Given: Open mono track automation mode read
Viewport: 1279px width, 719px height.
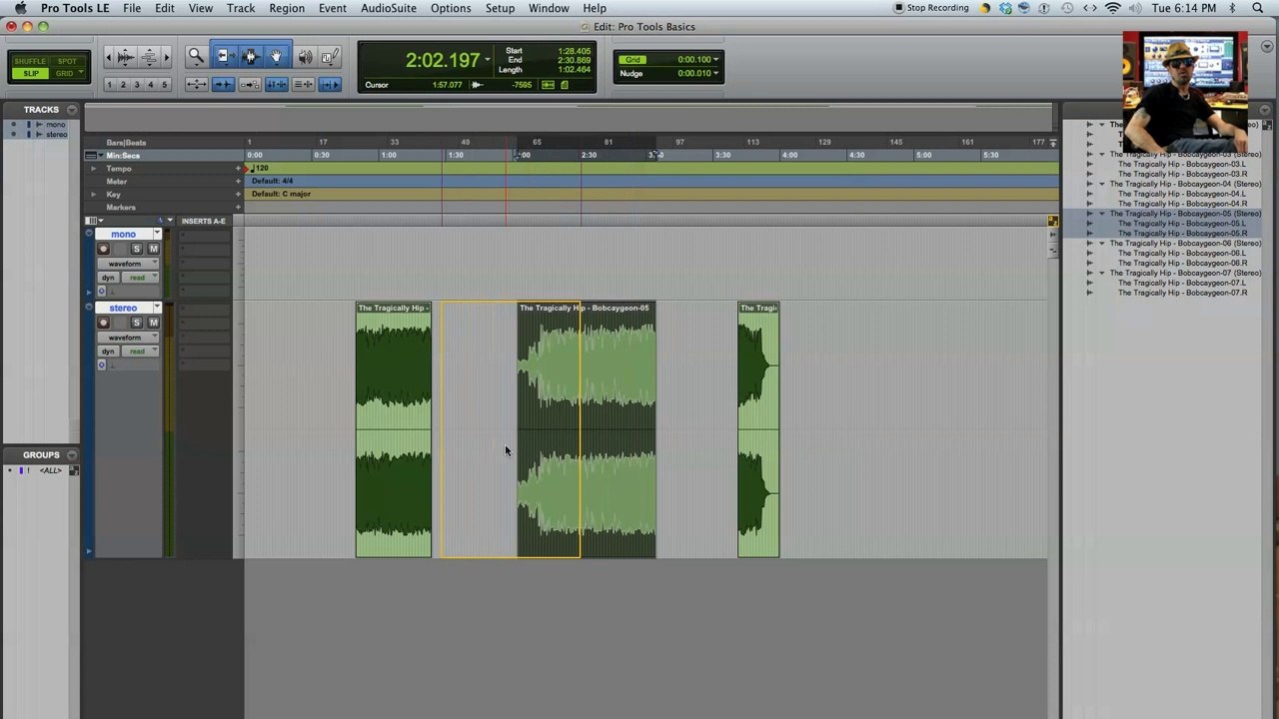Looking at the screenshot, I should pyautogui.click(x=140, y=278).
